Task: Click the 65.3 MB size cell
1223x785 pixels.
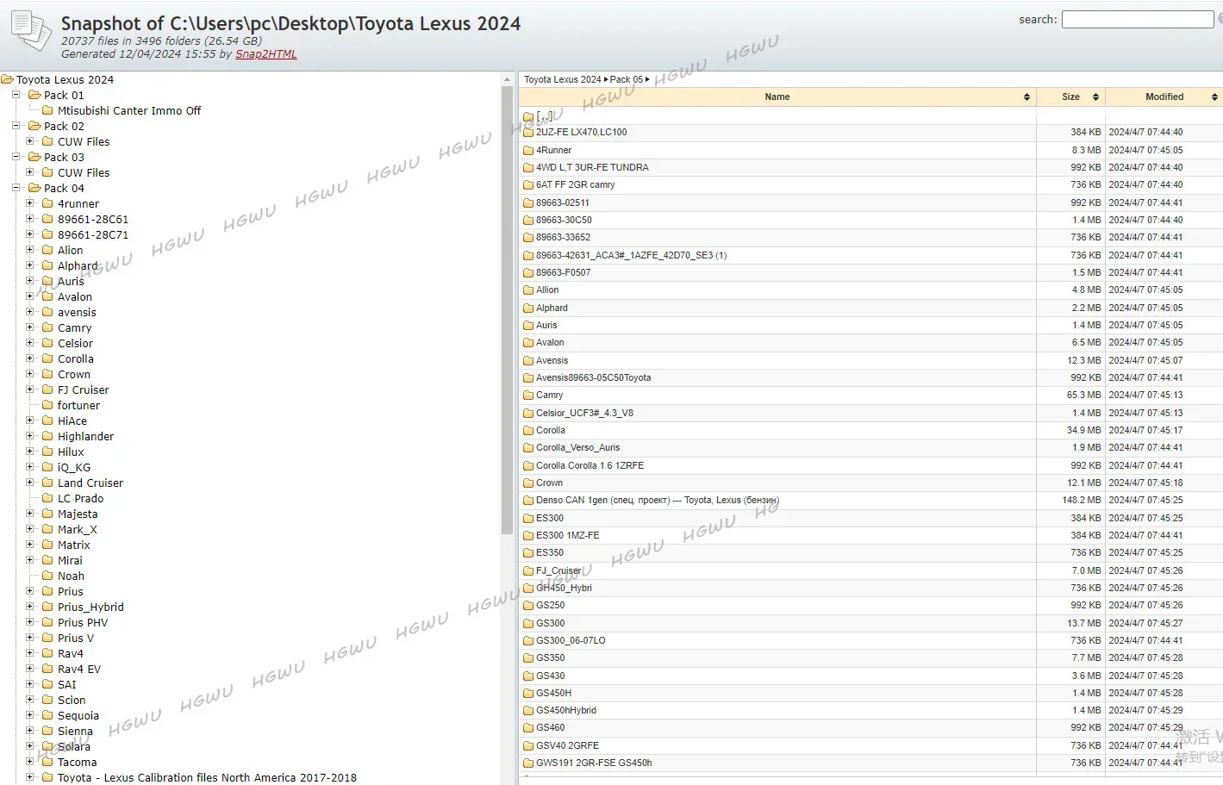Action: [x=1070, y=395]
